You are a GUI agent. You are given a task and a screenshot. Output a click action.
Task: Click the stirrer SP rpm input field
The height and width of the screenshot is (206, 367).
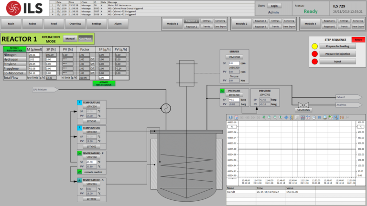[x=235, y=63]
